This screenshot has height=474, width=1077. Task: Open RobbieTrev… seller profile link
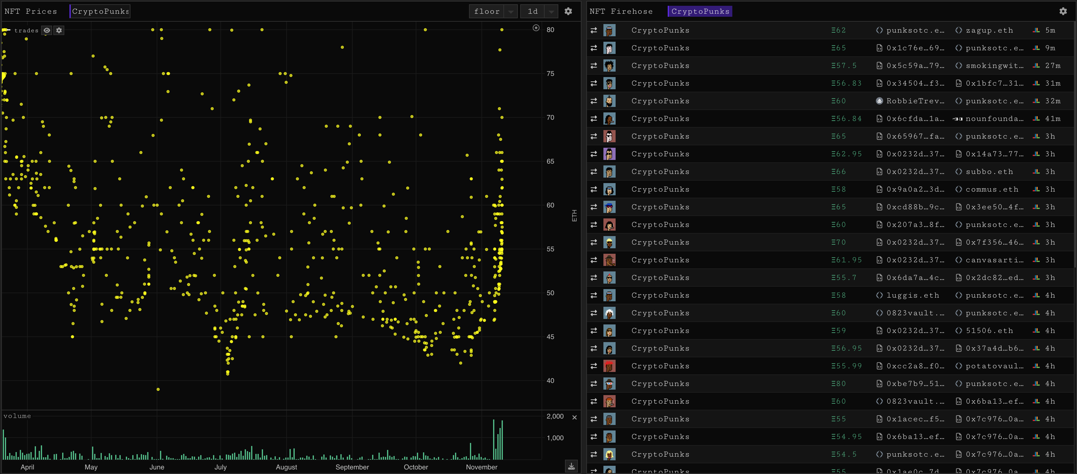click(915, 101)
